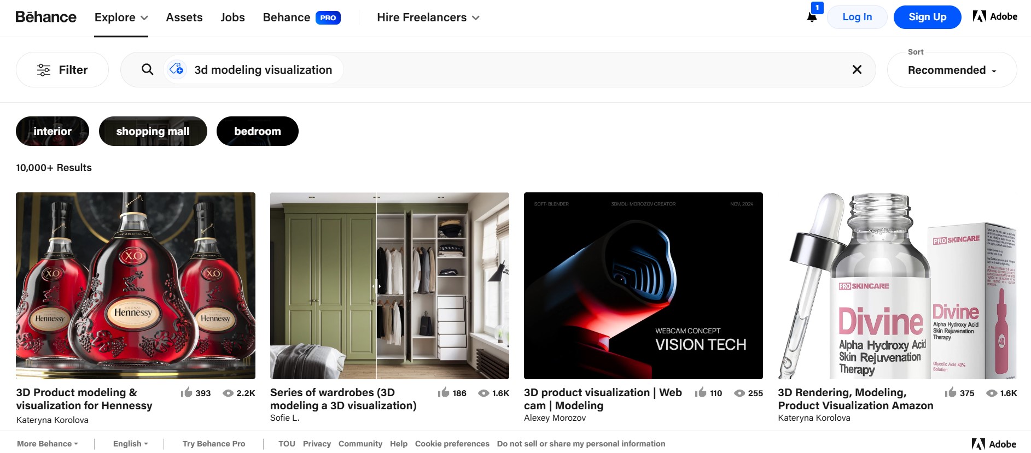Click the thumbs-up icon for Web cam project
Viewport: 1031px width, 453px height.
[x=701, y=392]
